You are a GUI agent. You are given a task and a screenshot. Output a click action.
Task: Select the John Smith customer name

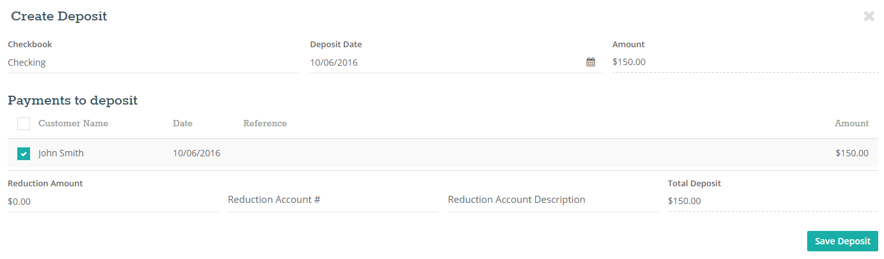(x=61, y=153)
